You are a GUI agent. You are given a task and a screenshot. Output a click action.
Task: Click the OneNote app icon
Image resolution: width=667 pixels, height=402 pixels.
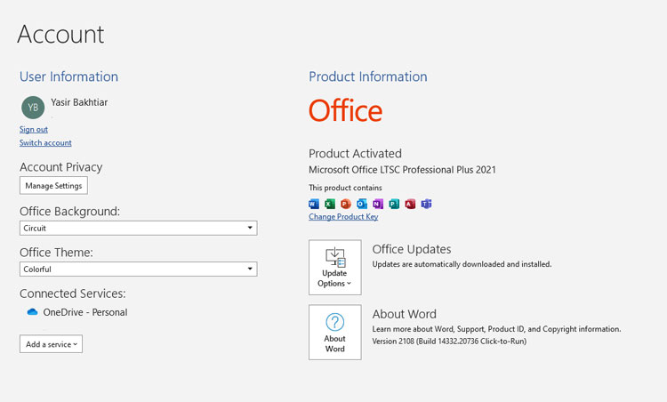tap(378, 204)
